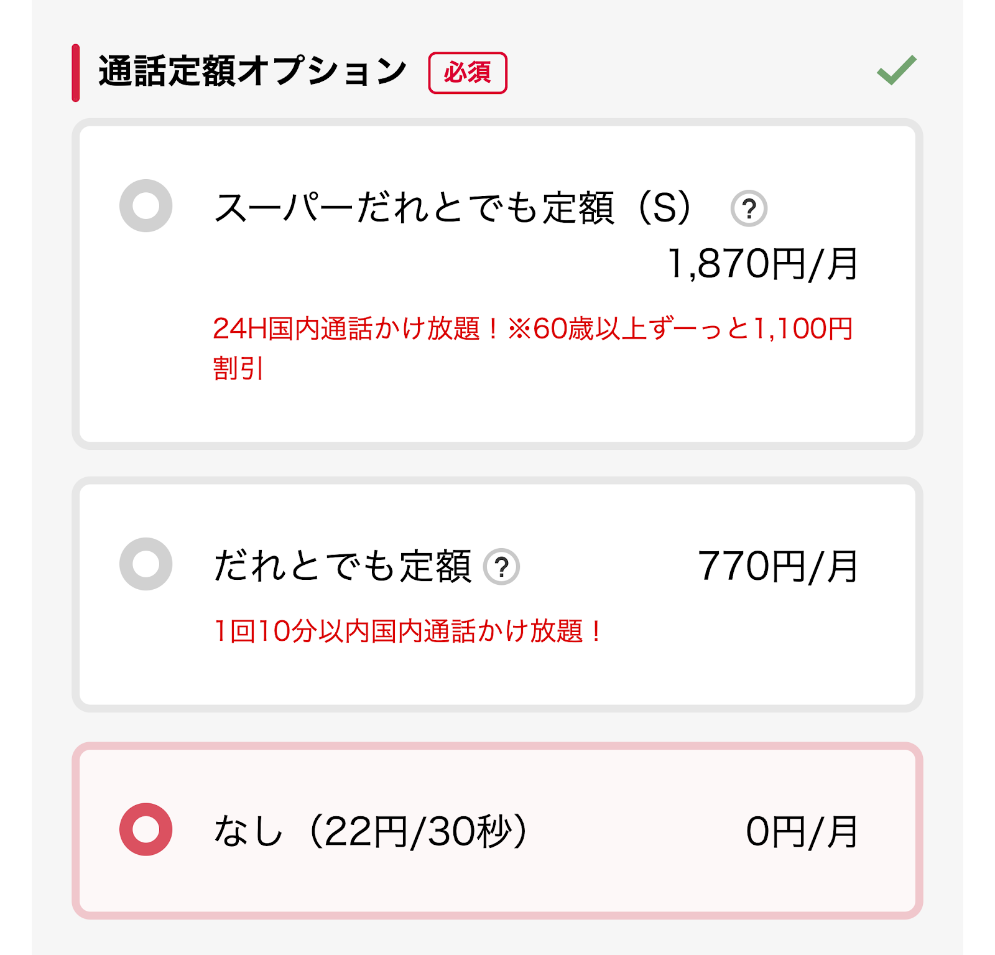
Task: Open help for スーパーだれとでも定額(S)
Action: point(749,208)
